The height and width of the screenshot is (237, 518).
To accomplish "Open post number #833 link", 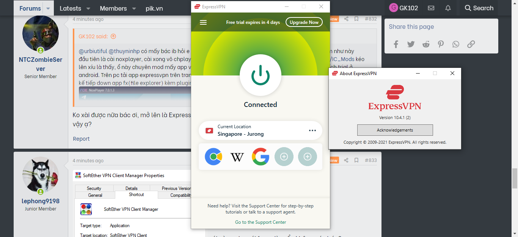I will [x=371, y=160].
